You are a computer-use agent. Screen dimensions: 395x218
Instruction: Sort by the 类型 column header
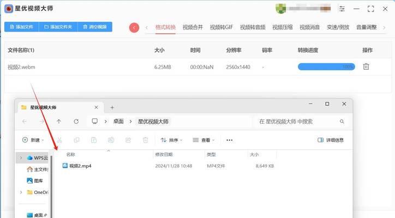coord(211,155)
